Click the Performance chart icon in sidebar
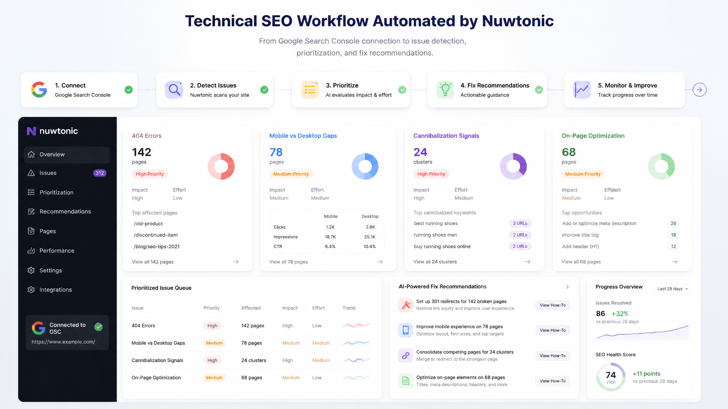Image resolution: width=728 pixels, height=409 pixels. (x=31, y=251)
